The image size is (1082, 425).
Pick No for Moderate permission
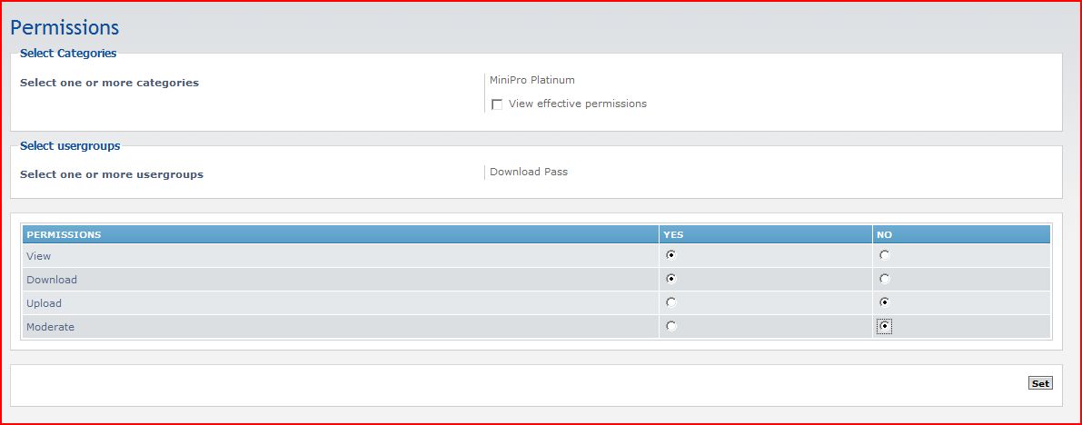coord(884,326)
